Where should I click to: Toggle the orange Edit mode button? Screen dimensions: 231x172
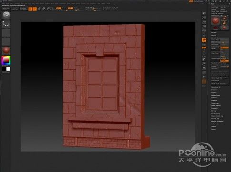[x=30, y=9]
